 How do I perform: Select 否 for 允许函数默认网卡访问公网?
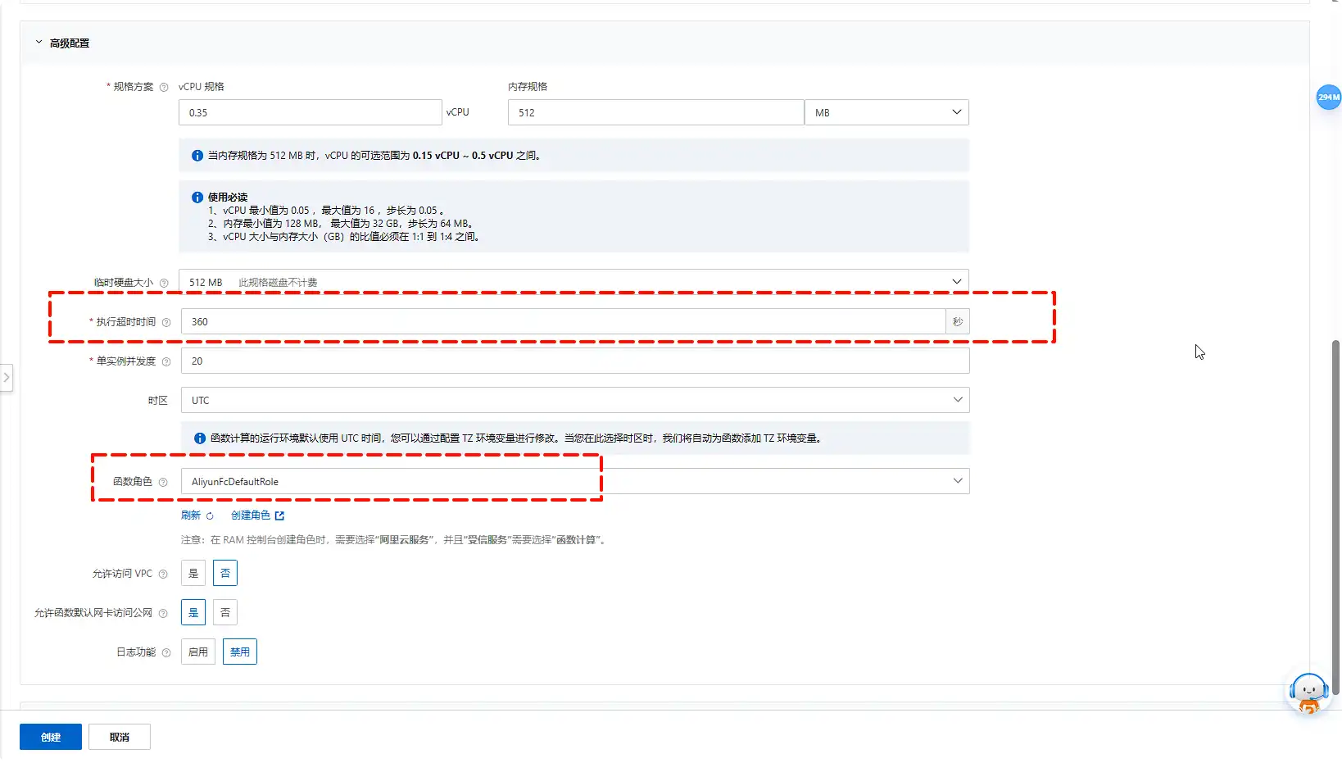[x=225, y=612]
